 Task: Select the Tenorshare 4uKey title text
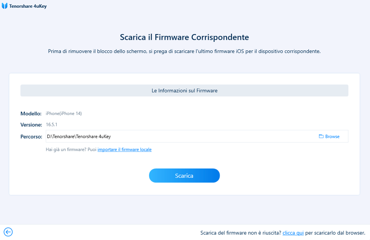click(28, 6)
